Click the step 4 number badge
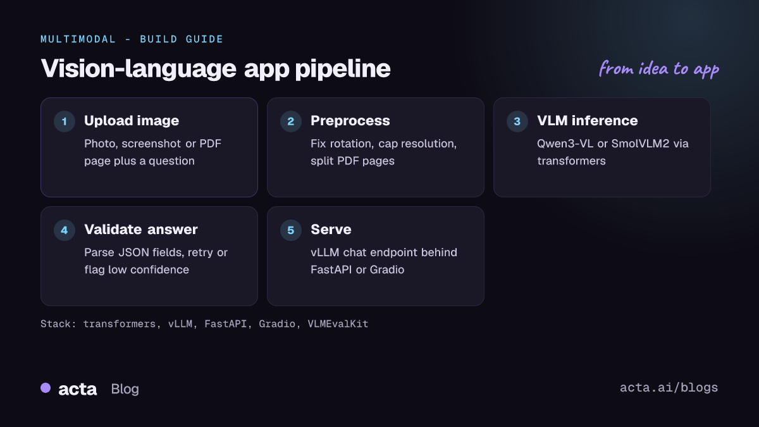759x427 pixels. (x=65, y=230)
